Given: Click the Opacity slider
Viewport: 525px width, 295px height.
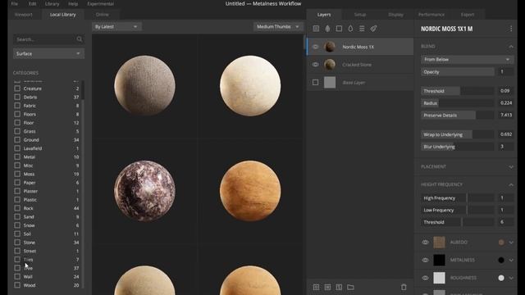Looking at the screenshot, I should pyautogui.click(x=458, y=72).
